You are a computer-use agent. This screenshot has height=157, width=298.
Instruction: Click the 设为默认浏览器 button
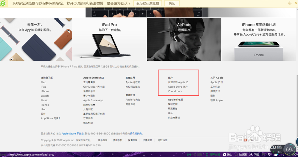point(148,3)
